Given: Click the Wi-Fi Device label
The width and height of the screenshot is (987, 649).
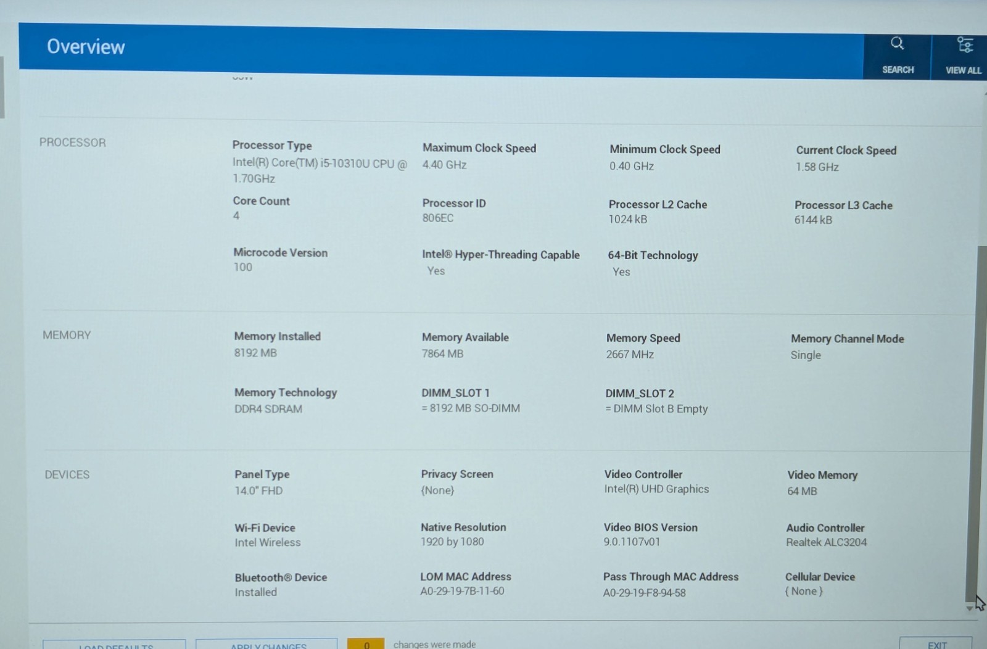Looking at the screenshot, I should coord(265,528).
